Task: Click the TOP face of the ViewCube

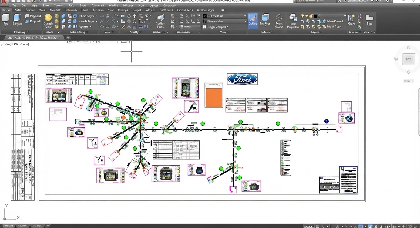Action: coord(408,59)
